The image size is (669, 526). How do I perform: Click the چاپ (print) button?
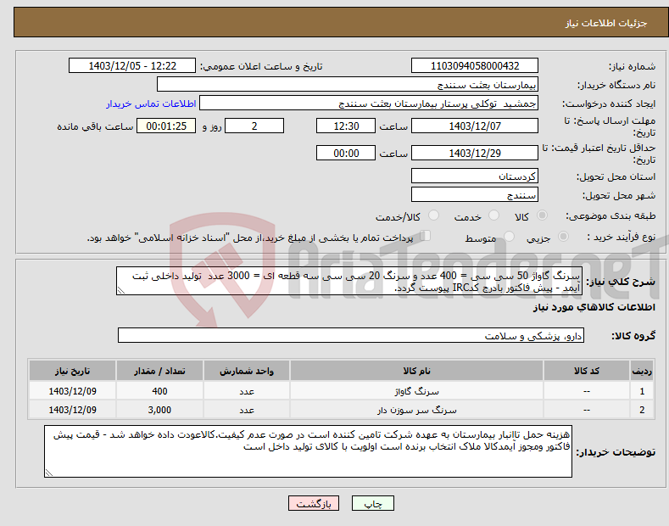372,503
